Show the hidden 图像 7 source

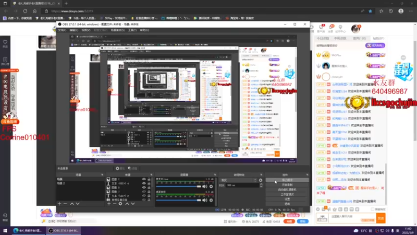click(x=144, y=192)
